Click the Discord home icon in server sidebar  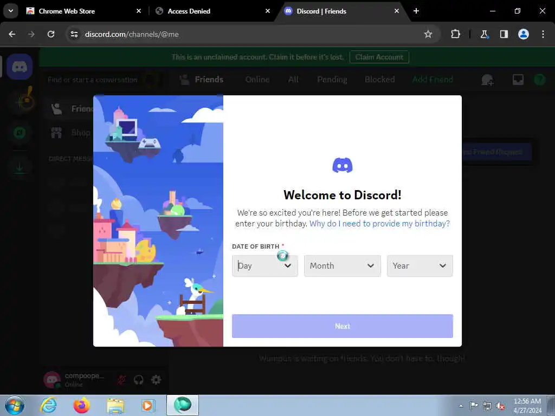coord(20,67)
